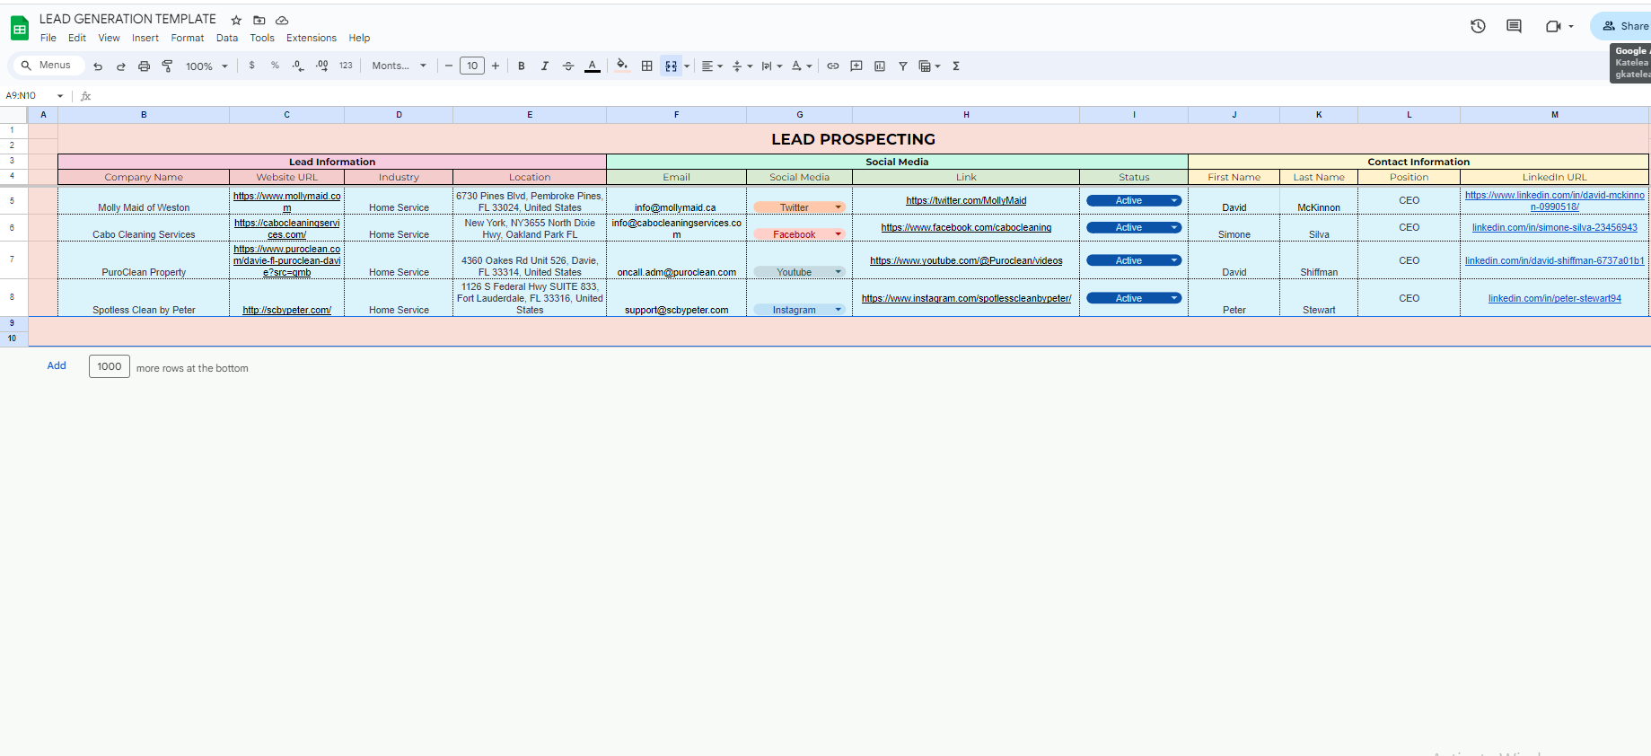Click the merge cells icon
The width and height of the screenshot is (1651, 756).
pyautogui.click(x=671, y=66)
